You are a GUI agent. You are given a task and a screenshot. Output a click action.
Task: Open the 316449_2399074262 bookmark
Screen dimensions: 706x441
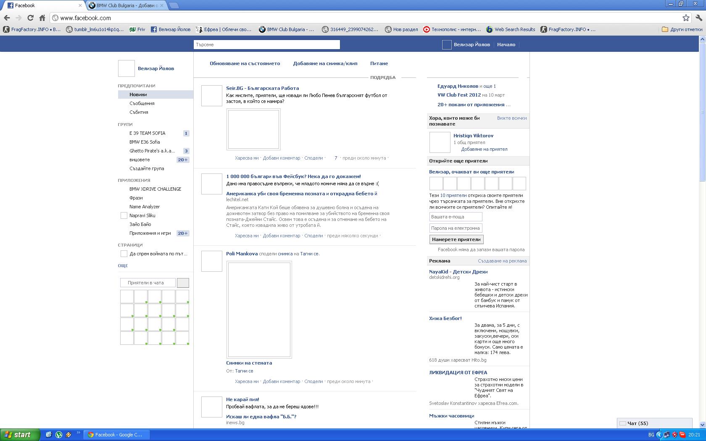coord(350,29)
